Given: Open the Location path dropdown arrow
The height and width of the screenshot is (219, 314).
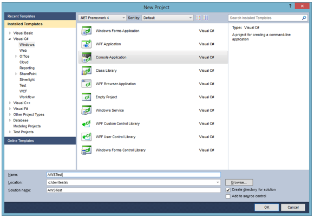Looking at the screenshot, I should 218,182.
